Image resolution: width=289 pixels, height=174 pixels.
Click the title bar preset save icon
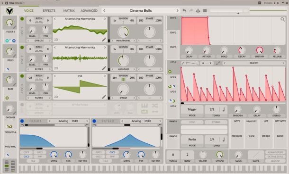click(x=260, y=3)
